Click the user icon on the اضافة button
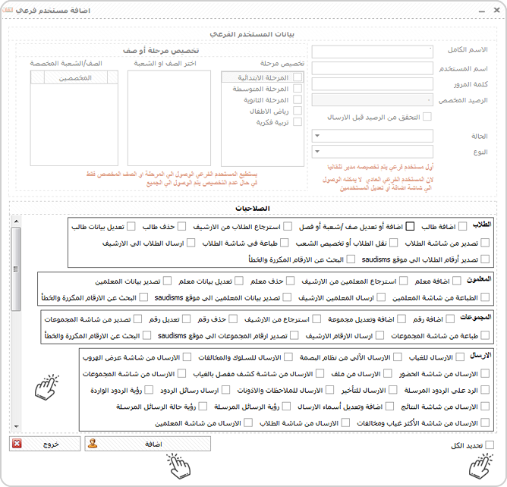 93,444
